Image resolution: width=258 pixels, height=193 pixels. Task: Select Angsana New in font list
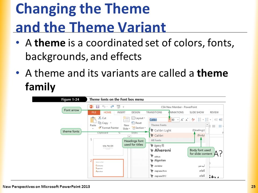click(x=178, y=171)
